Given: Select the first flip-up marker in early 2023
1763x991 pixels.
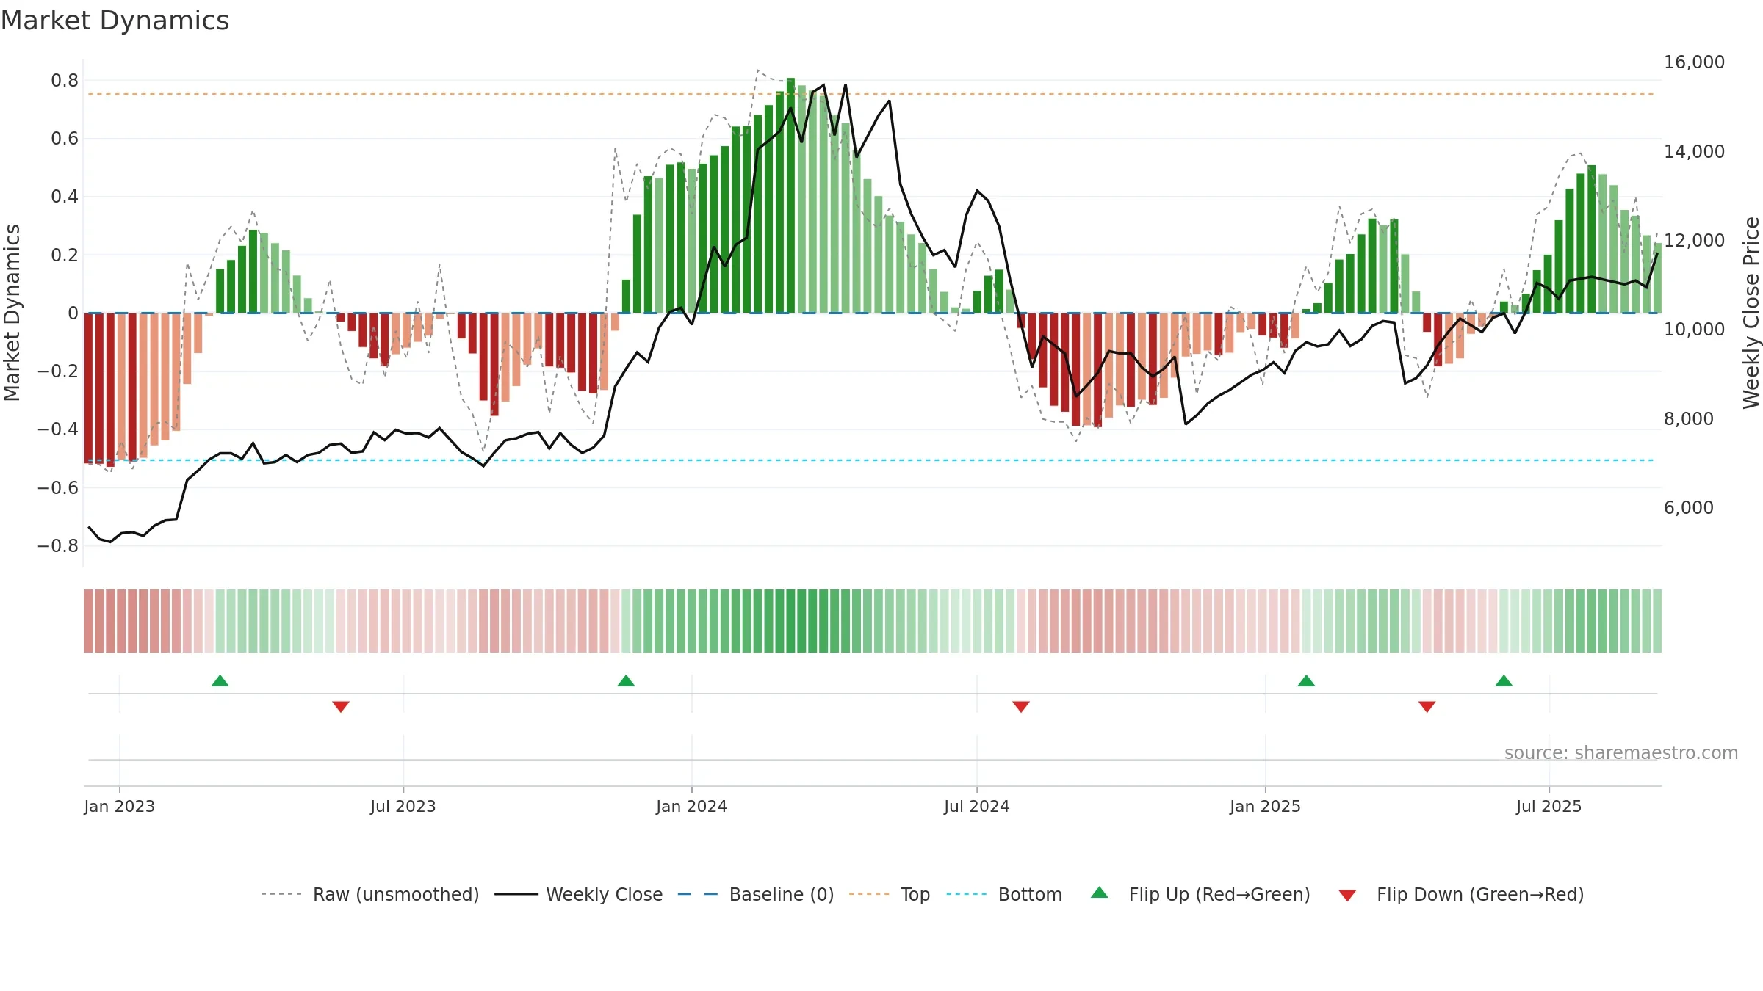Looking at the screenshot, I should 220,680.
